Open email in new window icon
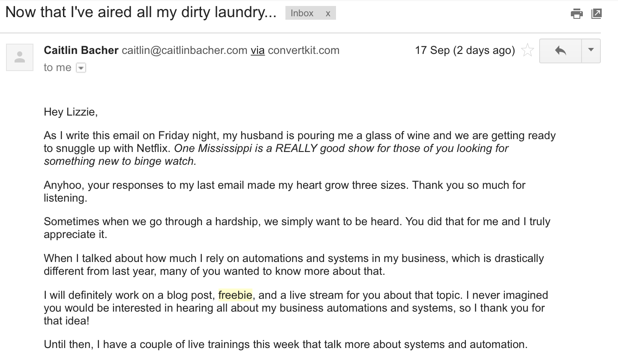Image resolution: width=618 pixels, height=363 pixels. coord(596,14)
